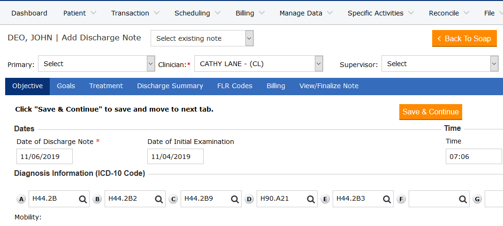Open Clinician dropdown showing CATHY LANE

coord(259,64)
